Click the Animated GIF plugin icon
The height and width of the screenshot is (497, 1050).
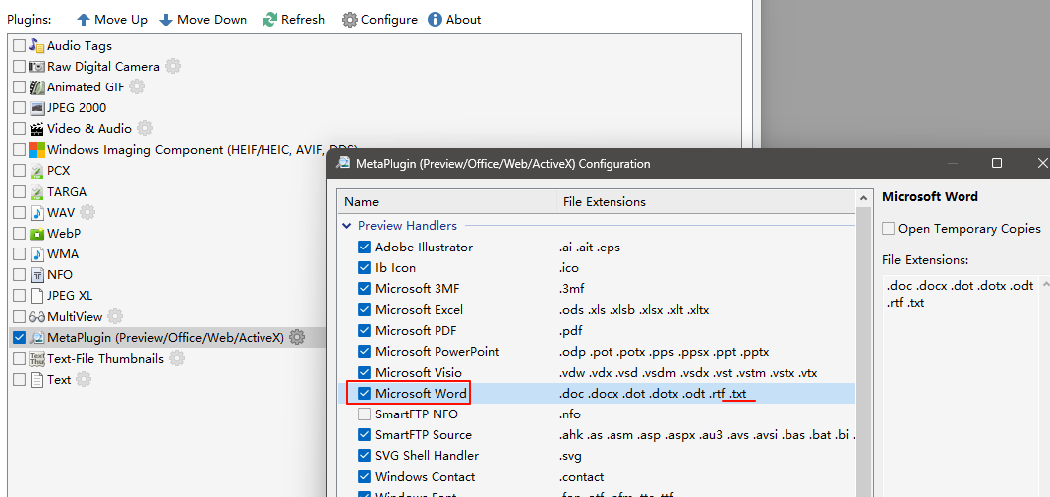click(x=37, y=87)
